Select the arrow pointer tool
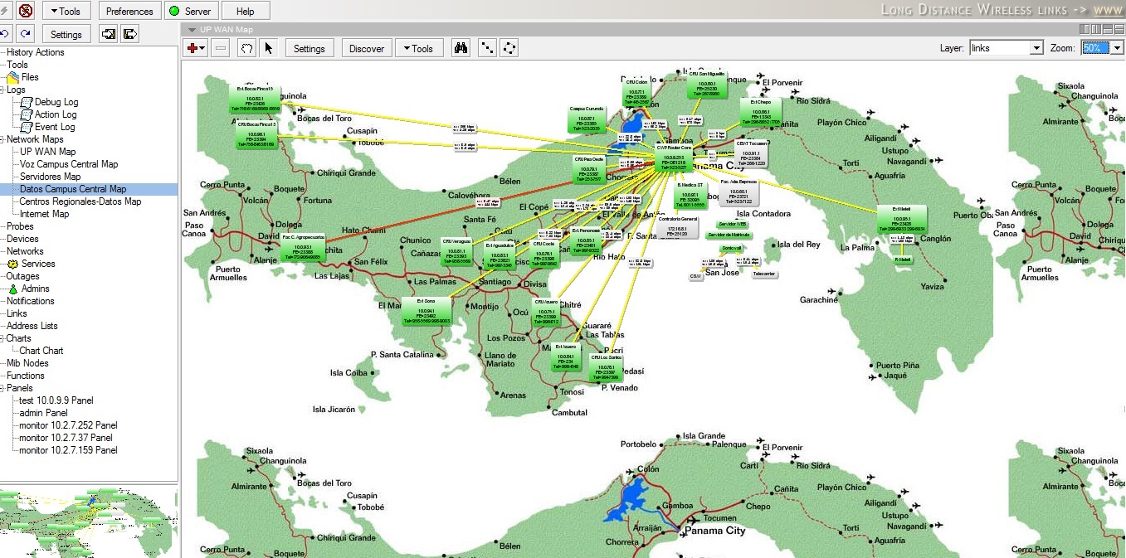Image resolution: width=1126 pixels, height=558 pixels. pos(268,48)
